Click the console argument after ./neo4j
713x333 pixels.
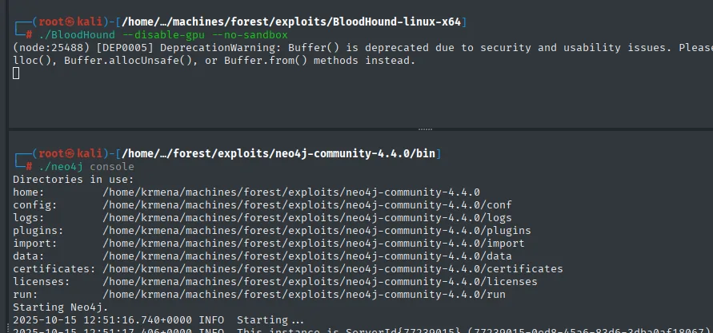pos(112,166)
